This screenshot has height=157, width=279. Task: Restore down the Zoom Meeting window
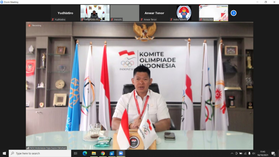click(266, 2)
